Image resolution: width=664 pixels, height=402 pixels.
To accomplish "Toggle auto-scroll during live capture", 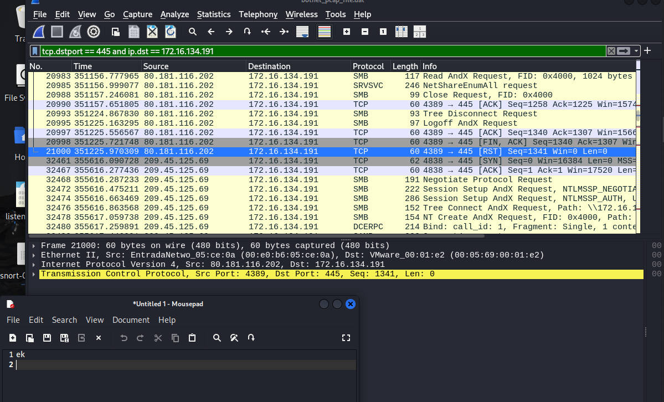I will tap(302, 32).
